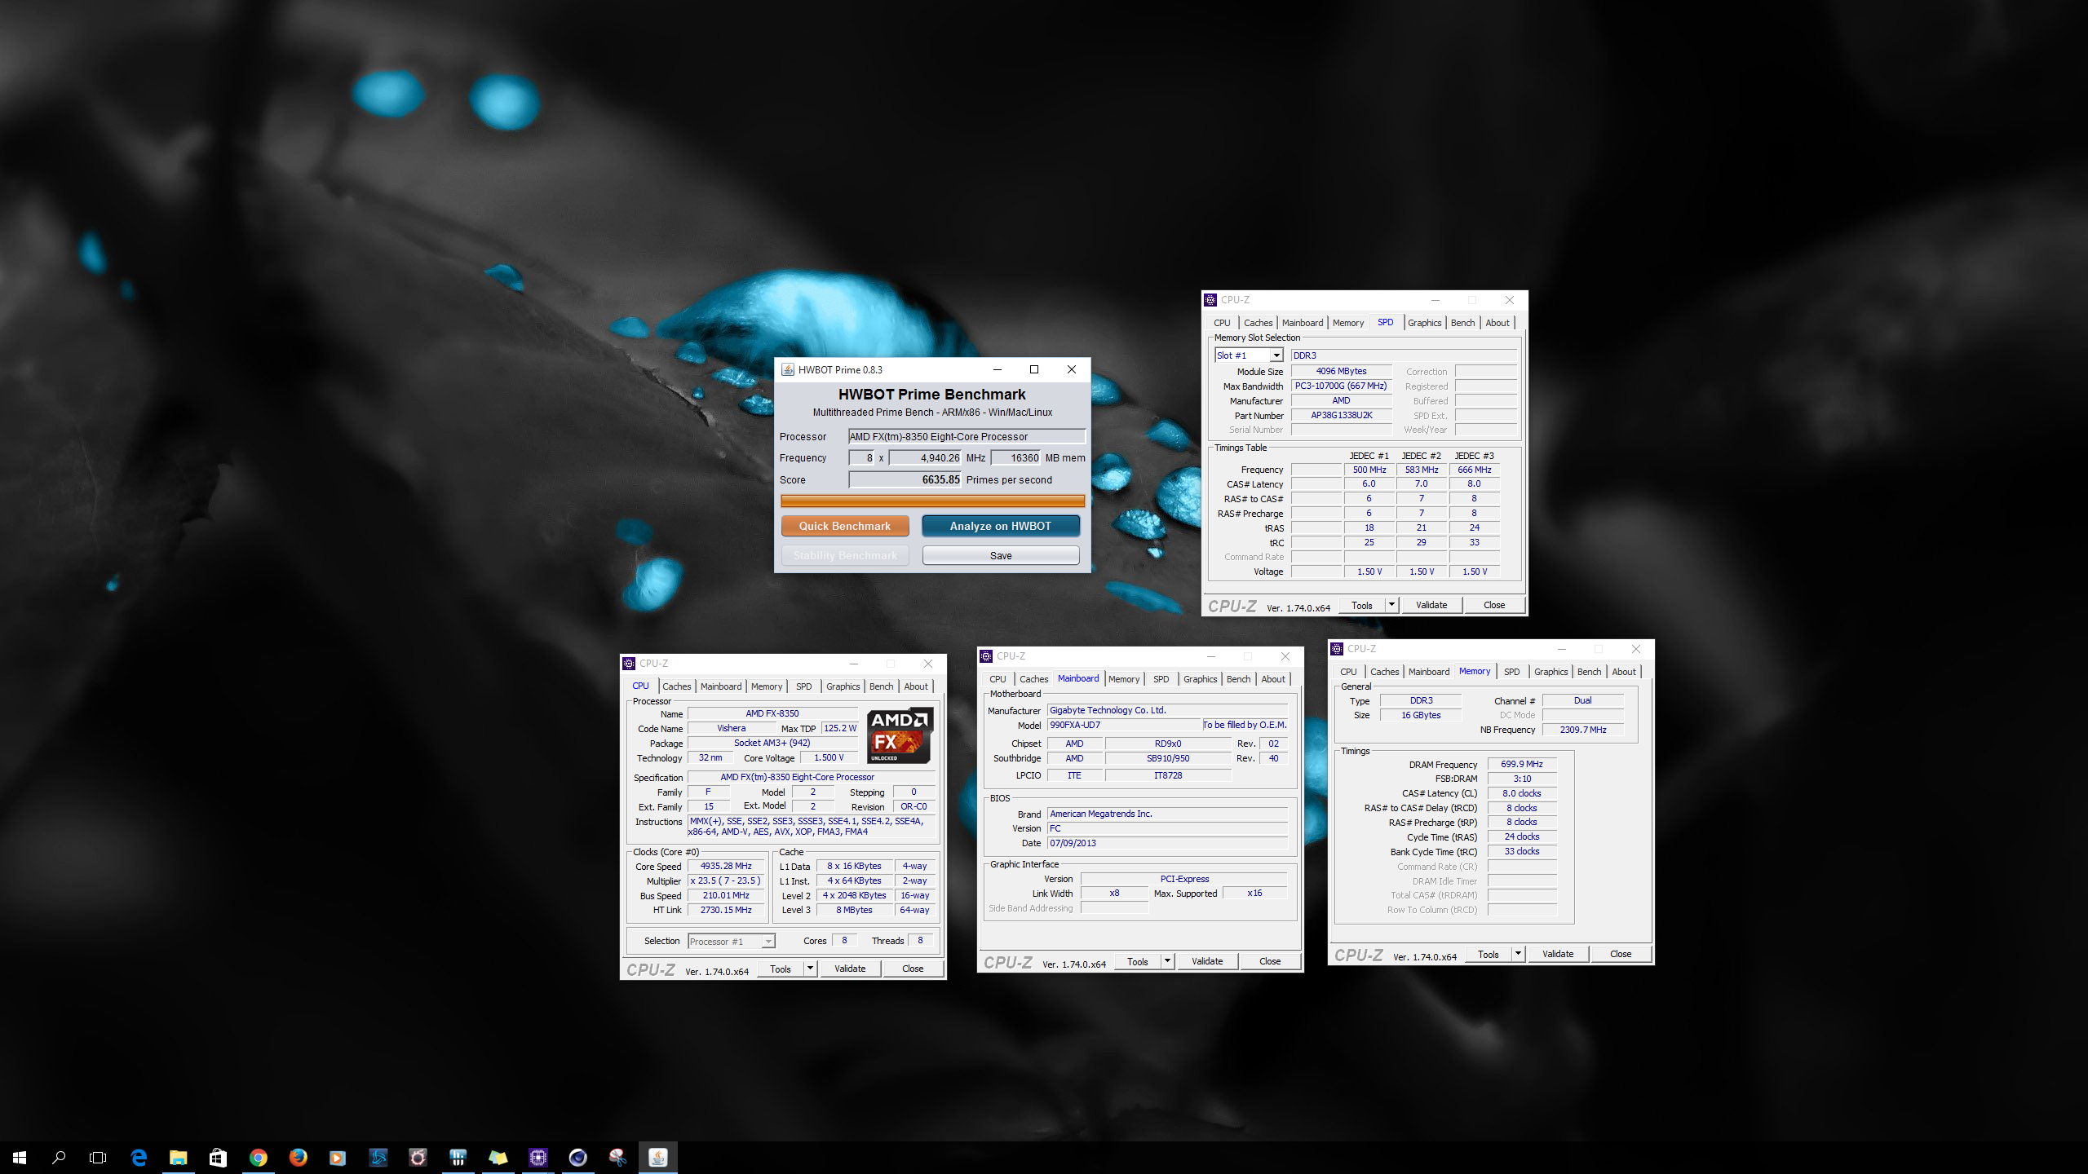The image size is (2088, 1174).
Task: Click Validate in the CPU window
Action: (850, 969)
